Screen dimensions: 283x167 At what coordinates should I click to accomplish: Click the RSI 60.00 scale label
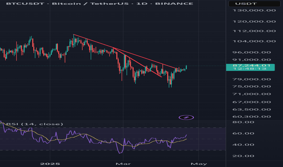tap(243, 134)
